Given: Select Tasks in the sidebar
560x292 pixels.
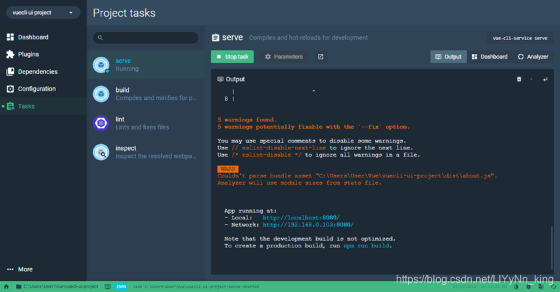Looking at the screenshot, I should point(43,106).
